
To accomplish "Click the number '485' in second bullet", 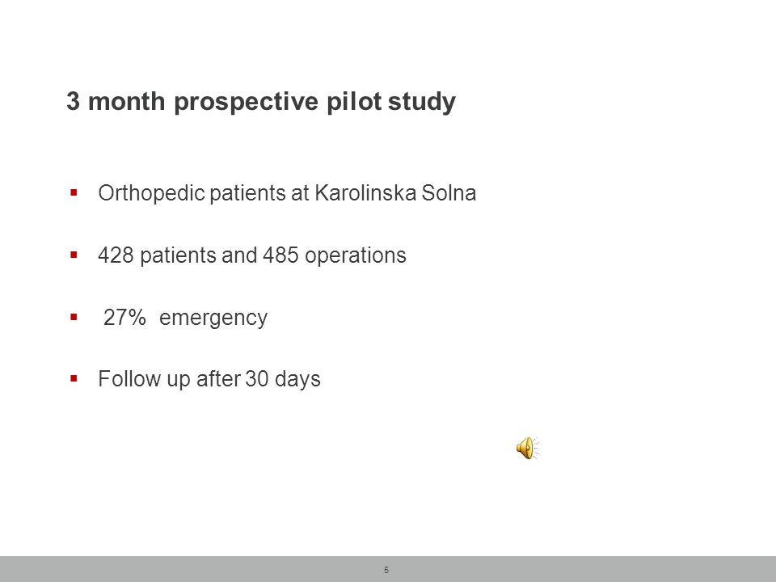I will [280, 255].
